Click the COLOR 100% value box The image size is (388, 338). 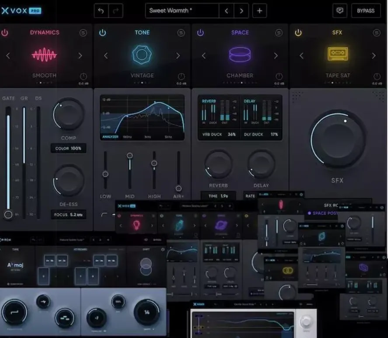coord(68,148)
